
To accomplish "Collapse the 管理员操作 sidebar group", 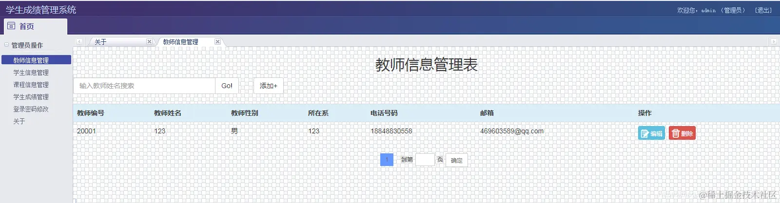I will click(x=7, y=45).
